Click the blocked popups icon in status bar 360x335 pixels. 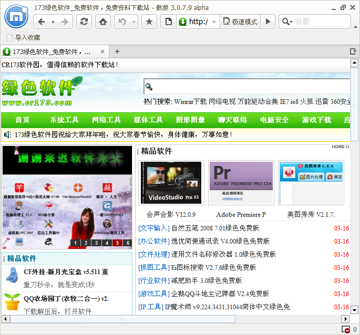(x=346, y=329)
